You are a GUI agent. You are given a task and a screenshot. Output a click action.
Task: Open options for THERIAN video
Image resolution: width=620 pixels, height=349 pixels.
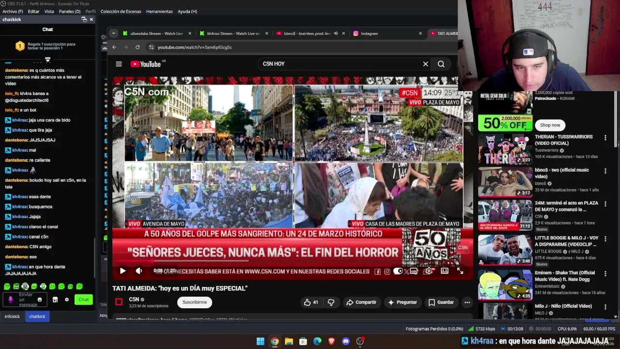point(605,138)
